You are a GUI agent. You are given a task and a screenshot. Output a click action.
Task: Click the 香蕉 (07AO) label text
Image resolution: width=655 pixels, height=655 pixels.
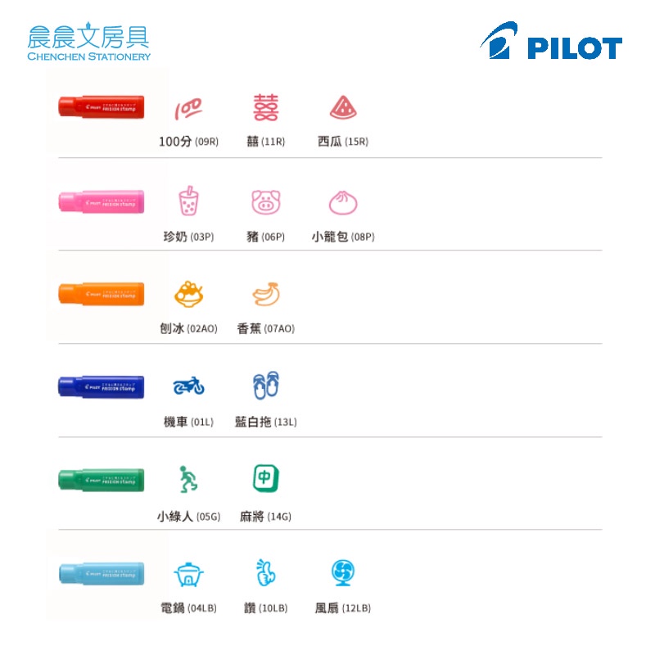coord(265,329)
